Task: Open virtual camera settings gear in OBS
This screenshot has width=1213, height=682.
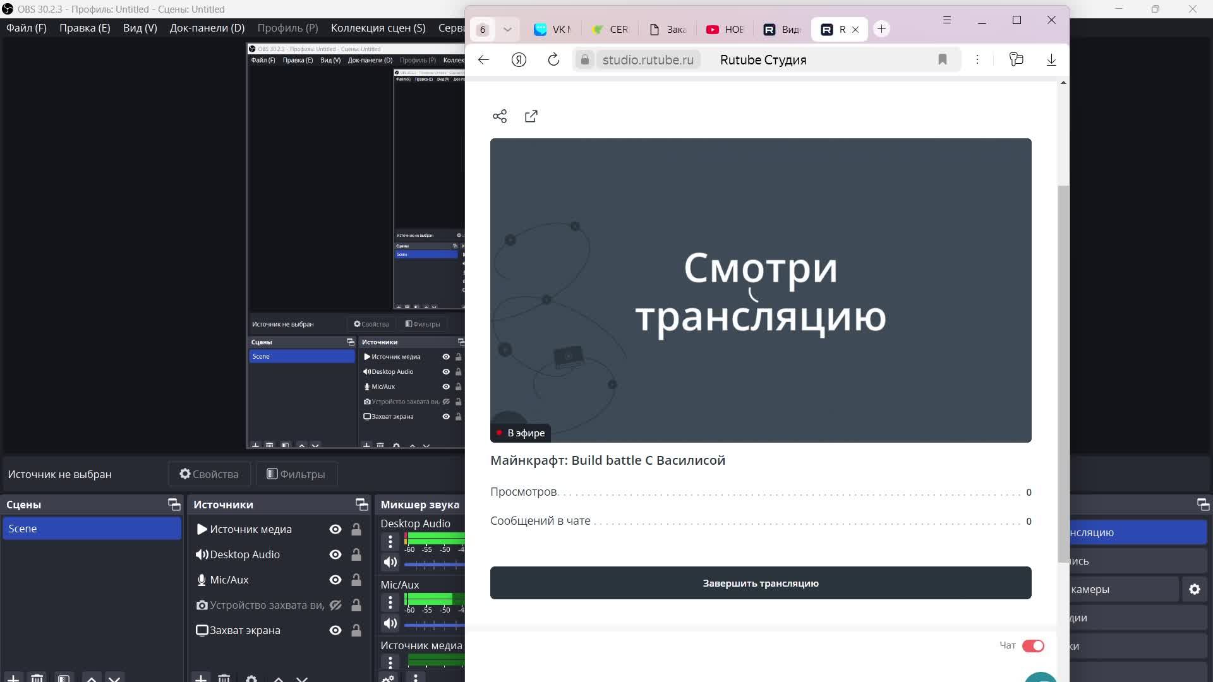Action: click(x=1195, y=589)
